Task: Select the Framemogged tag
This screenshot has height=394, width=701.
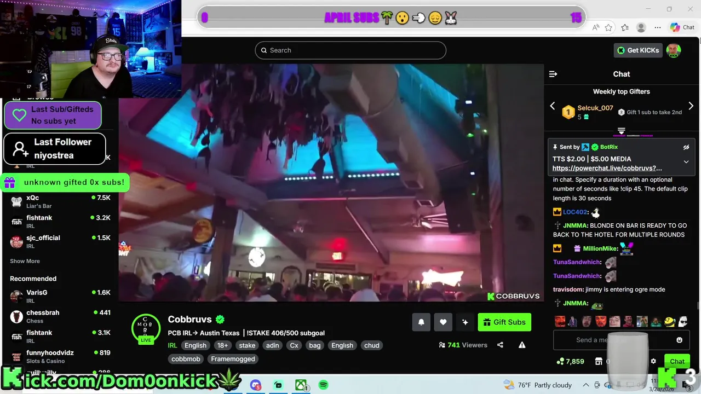Action: click(233, 359)
